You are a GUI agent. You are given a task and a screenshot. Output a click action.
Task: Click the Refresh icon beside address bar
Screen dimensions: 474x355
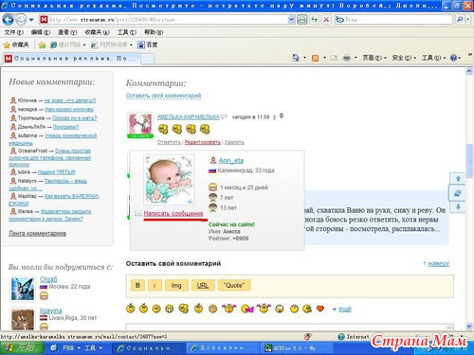314,20
